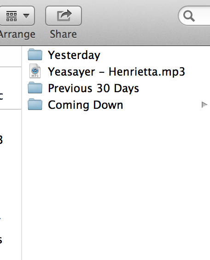
Task: Click the Arrange grid icon
Action: [12, 16]
